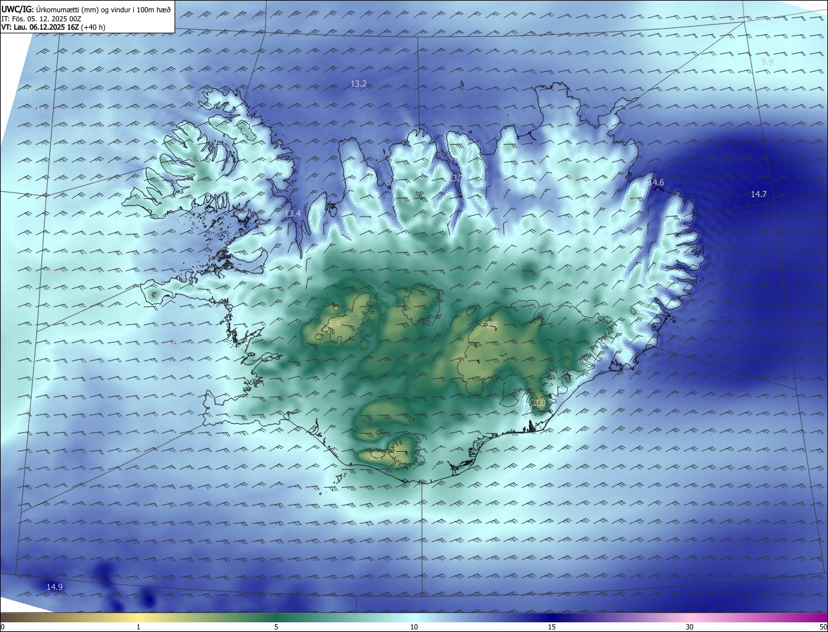Click the 30 tick label on the color scale
Screen dimensions: 828x632
690,627
